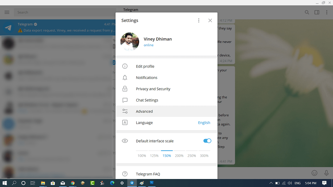
Task: Open Edit profile
Action: pyautogui.click(x=166, y=66)
